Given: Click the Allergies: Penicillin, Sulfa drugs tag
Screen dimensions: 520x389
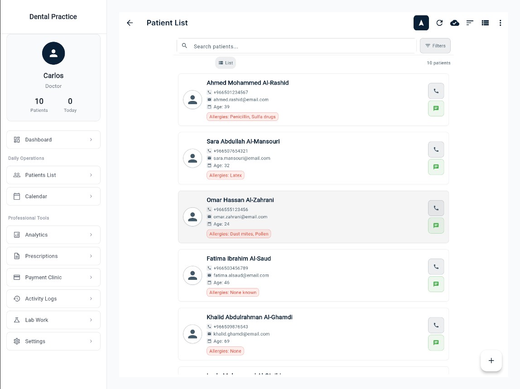Looking at the screenshot, I should pos(242,117).
